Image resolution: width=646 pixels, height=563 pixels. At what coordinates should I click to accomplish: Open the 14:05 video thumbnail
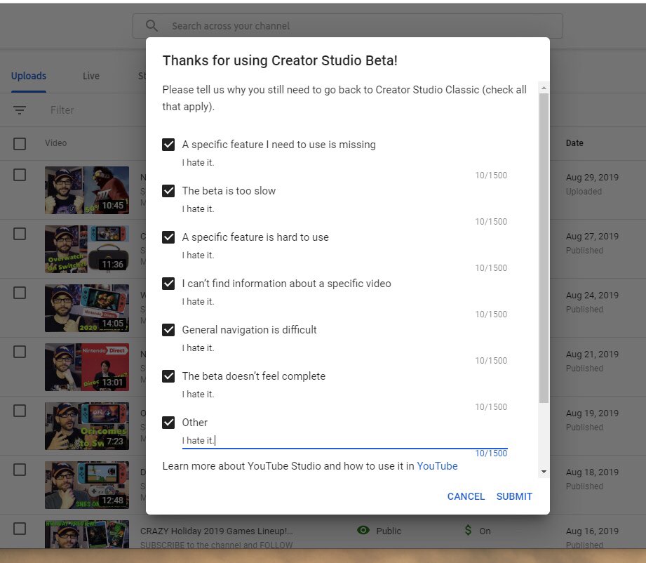click(87, 308)
